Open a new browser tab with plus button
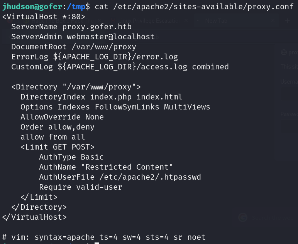 [x=288, y=20]
